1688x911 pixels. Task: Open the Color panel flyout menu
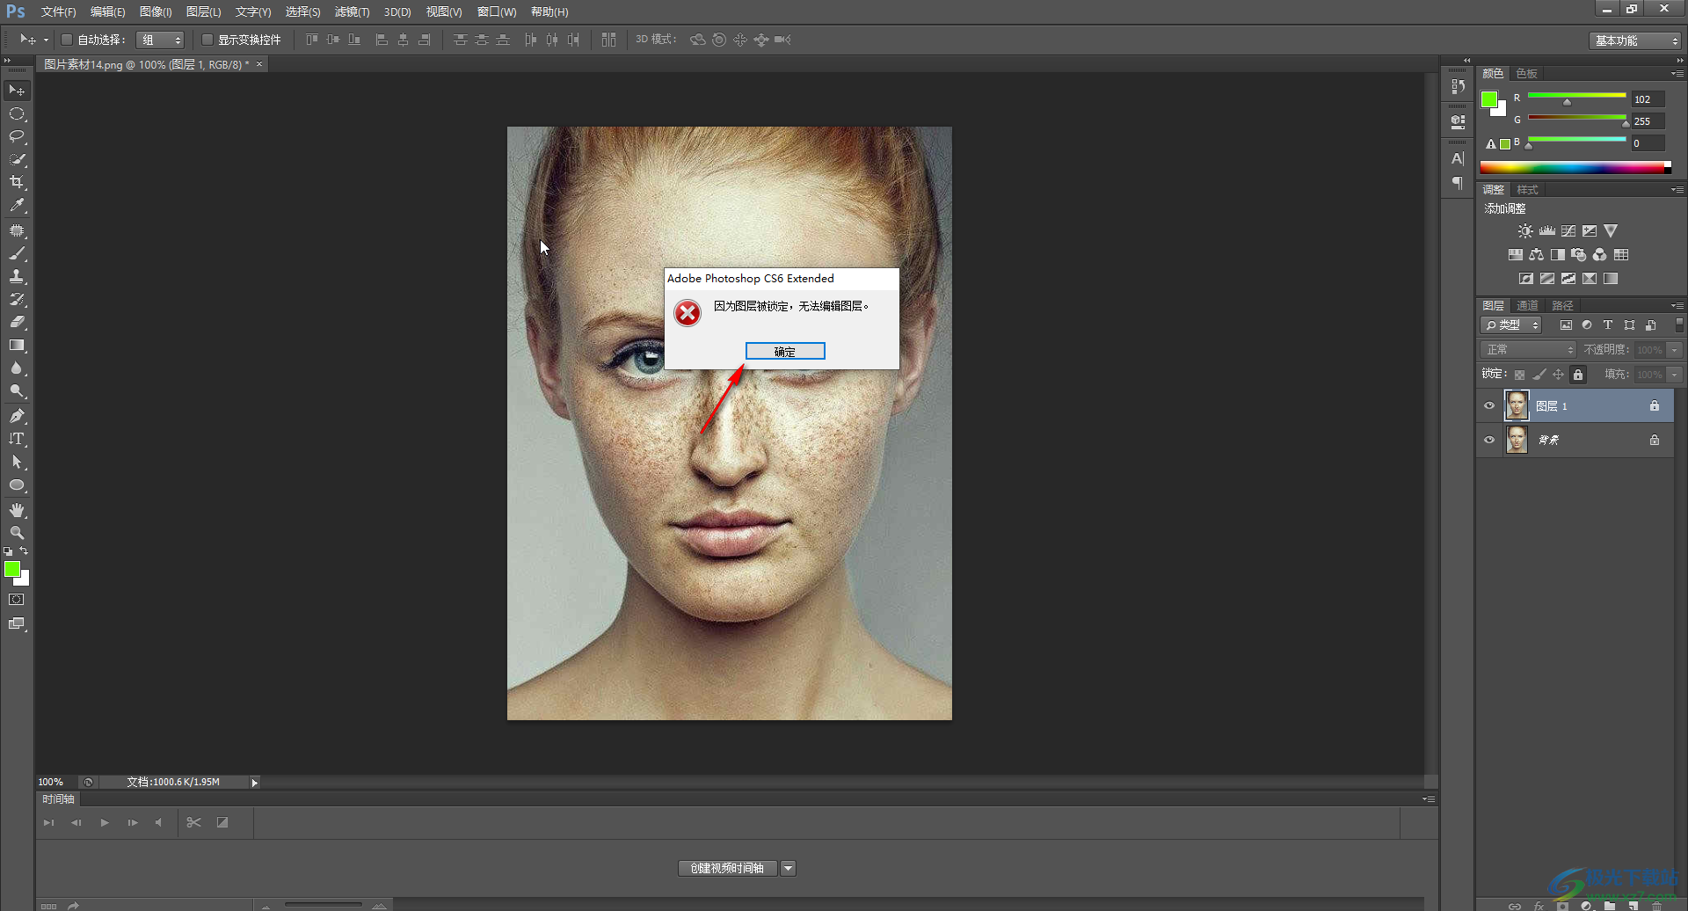point(1677,74)
